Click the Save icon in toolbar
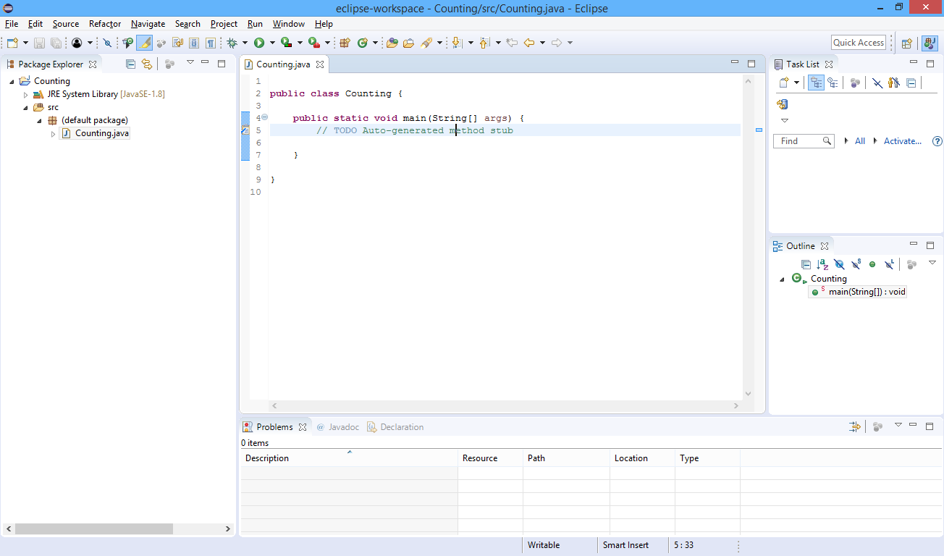Image resolution: width=944 pixels, height=556 pixels. click(x=40, y=43)
